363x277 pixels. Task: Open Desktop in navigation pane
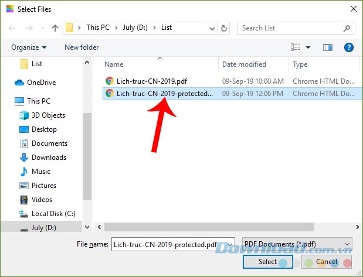pyautogui.click(x=44, y=129)
